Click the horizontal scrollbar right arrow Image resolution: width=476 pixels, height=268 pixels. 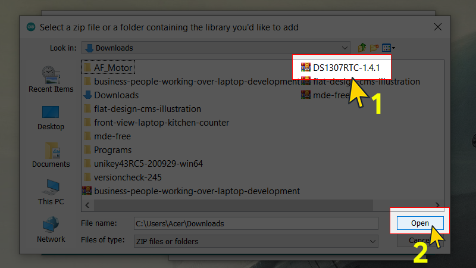(437, 205)
